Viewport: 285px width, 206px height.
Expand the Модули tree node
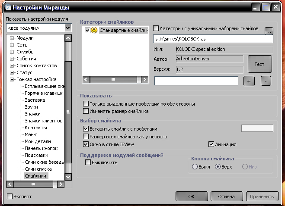(x=12, y=38)
